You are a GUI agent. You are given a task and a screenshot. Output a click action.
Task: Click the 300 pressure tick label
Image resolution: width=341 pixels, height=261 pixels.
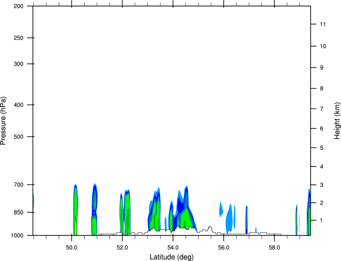click(x=18, y=64)
